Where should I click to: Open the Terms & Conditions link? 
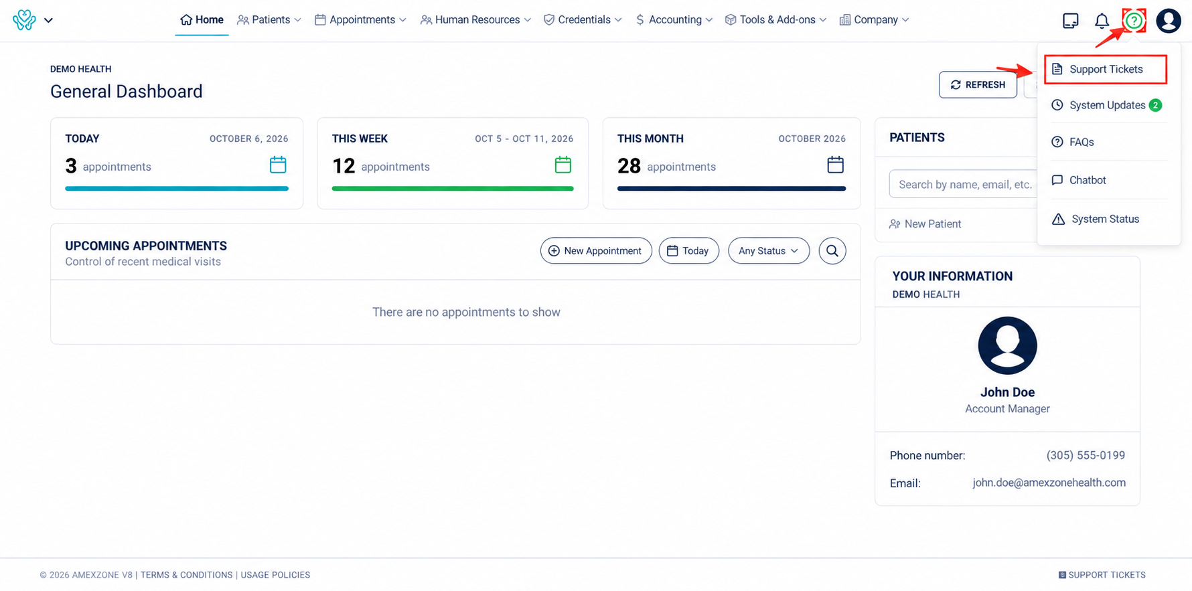[x=186, y=575]
